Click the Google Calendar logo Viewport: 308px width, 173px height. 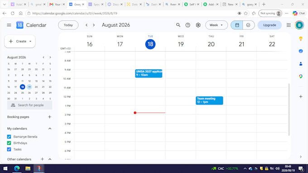pyautogui.click(x=19, y=25)
